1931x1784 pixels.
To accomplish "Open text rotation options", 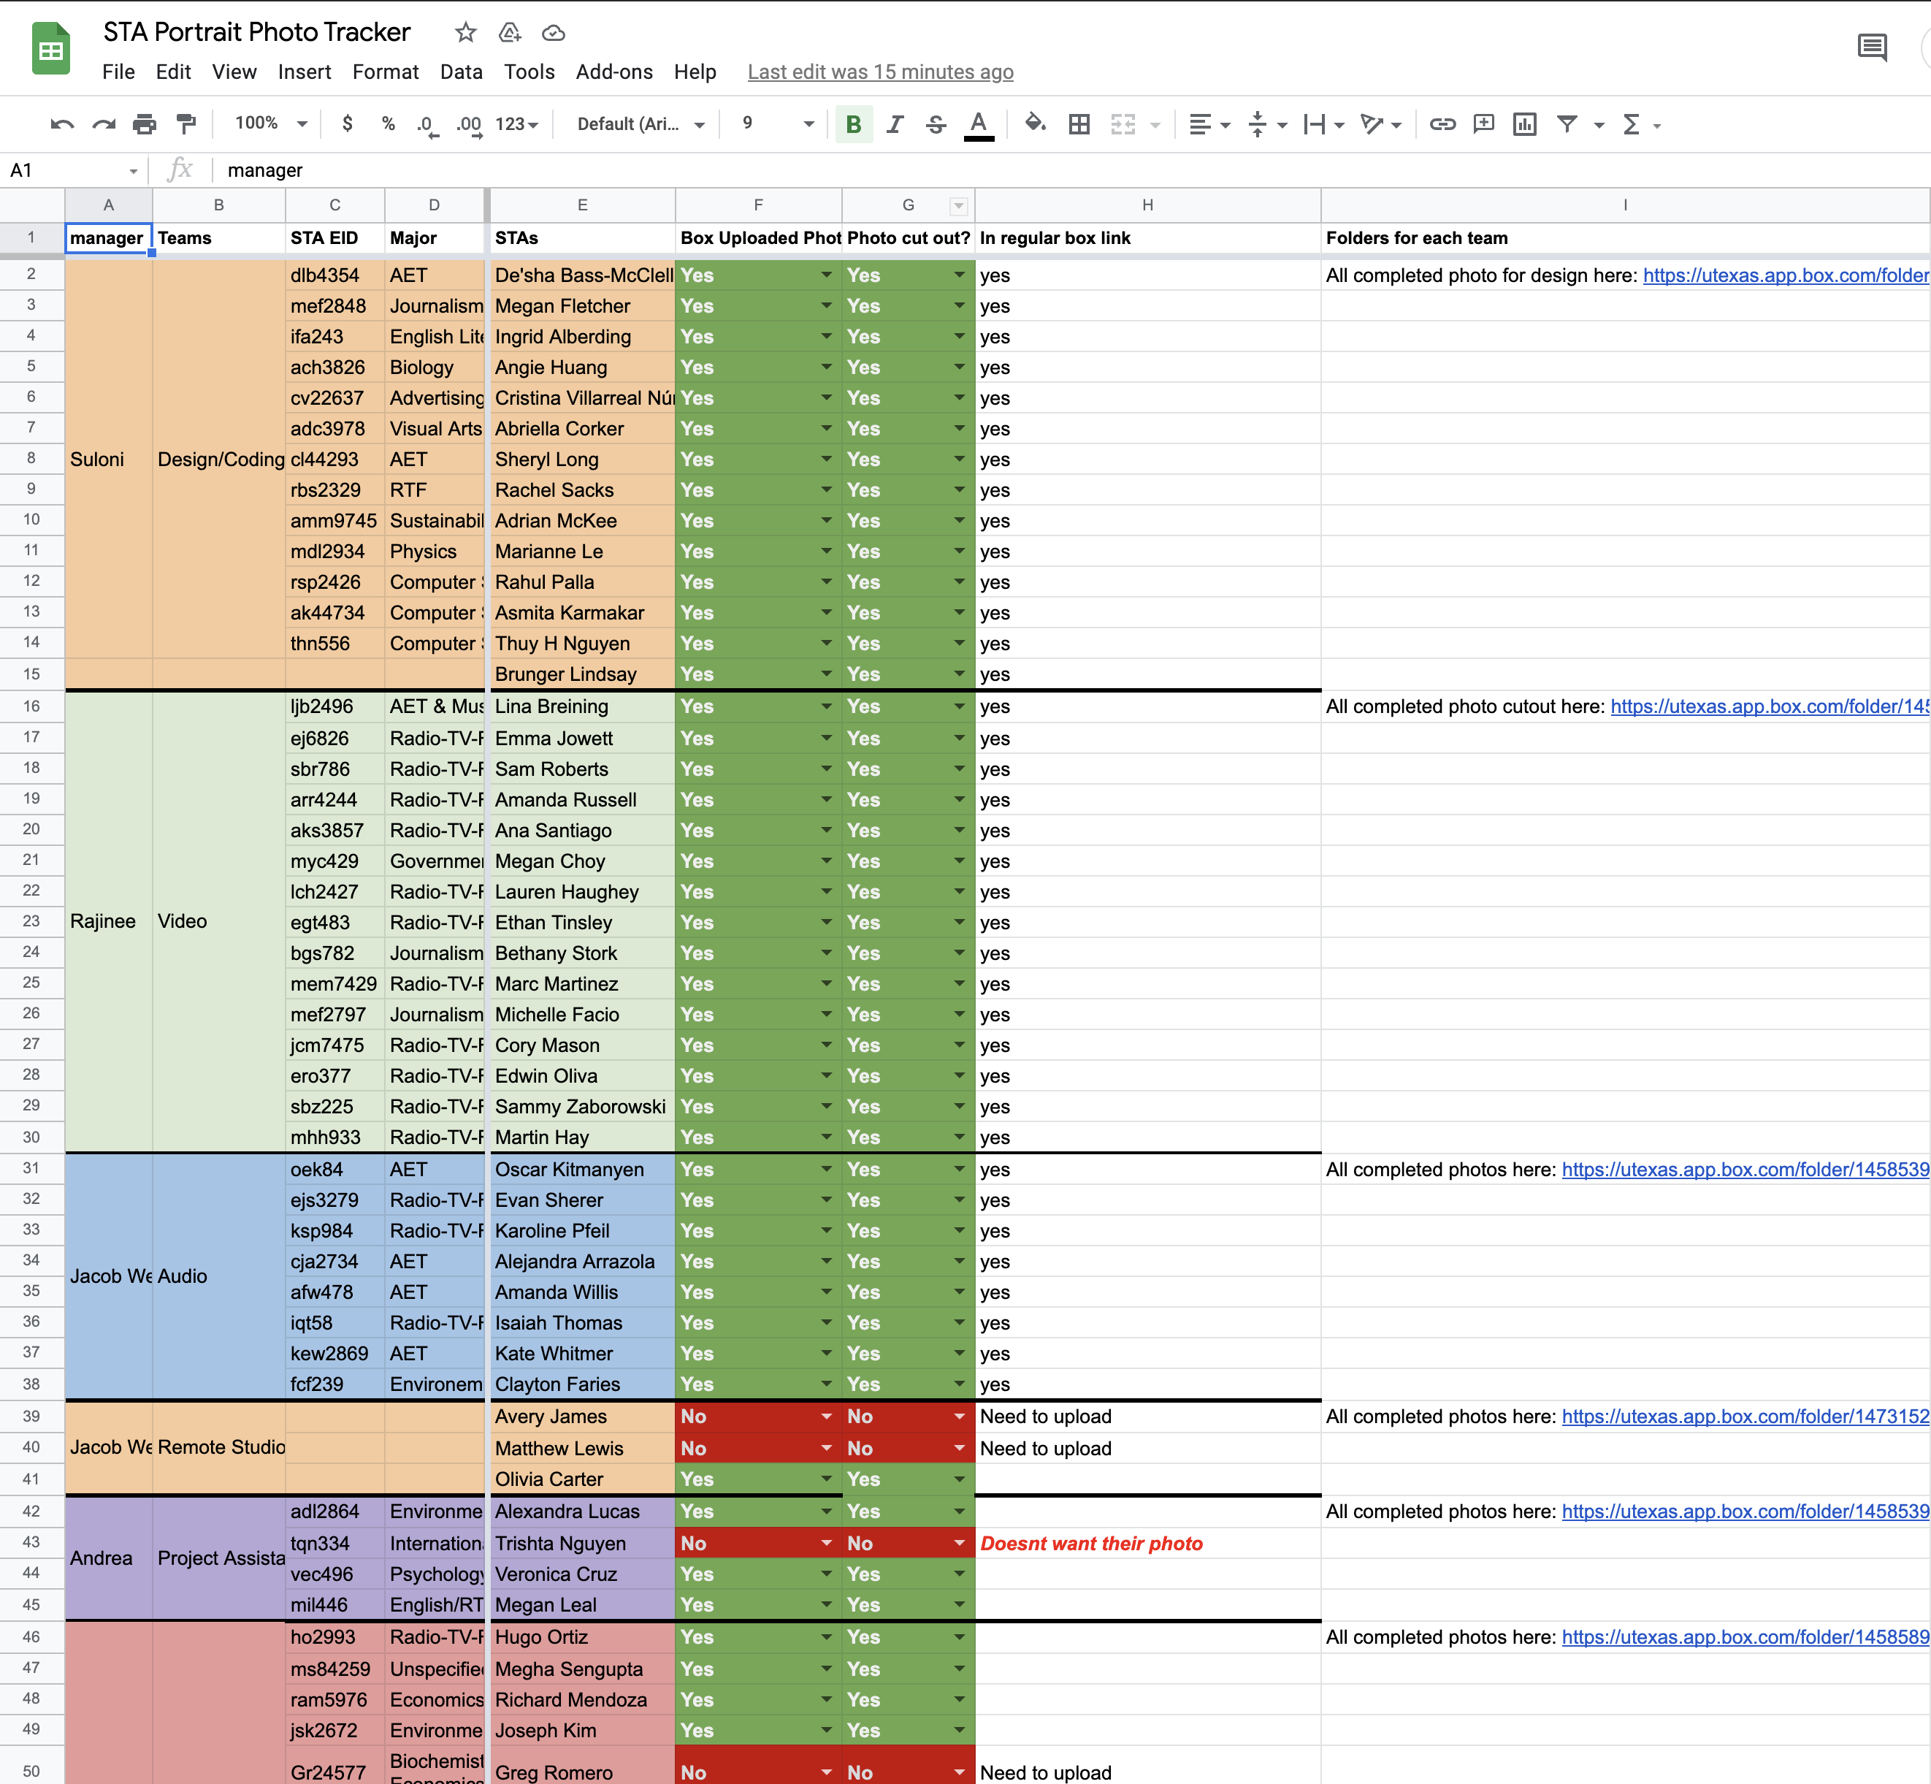I will [1380, 123].
